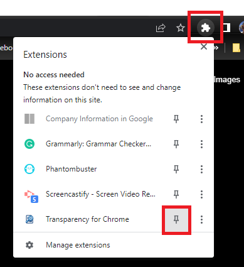The height and width of the screenshot is (267, 244).
Task: Show hidden bookmarks with double chevron
Action: click(x=216, y=48)
